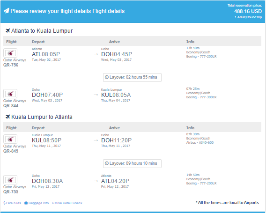Screen dimensions: 266x213
Task: Click the airplane icon beside Kuala Lumpur to Atlanta
Action: (x=7, y=117)
